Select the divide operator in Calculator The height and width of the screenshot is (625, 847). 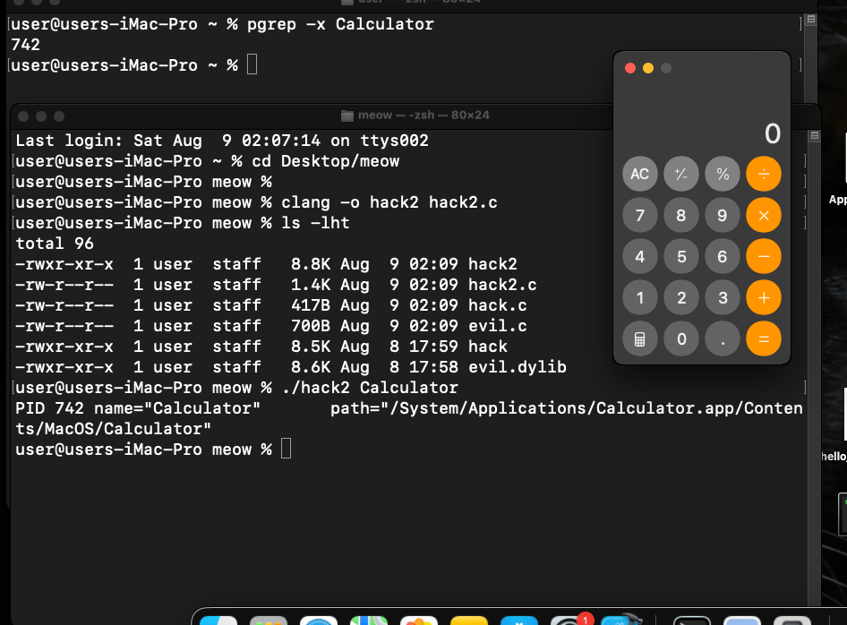tap(763, 174)
